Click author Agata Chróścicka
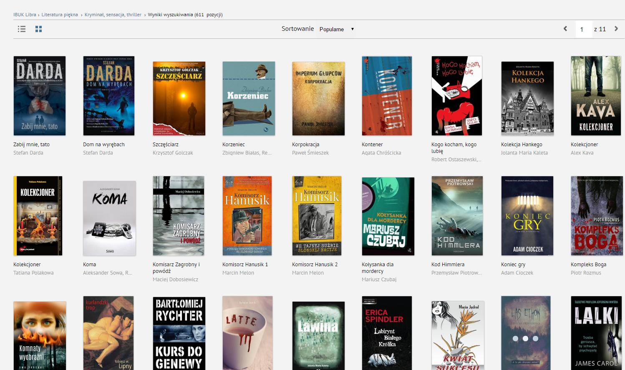 pyautogui.click(x=381, y=153)
